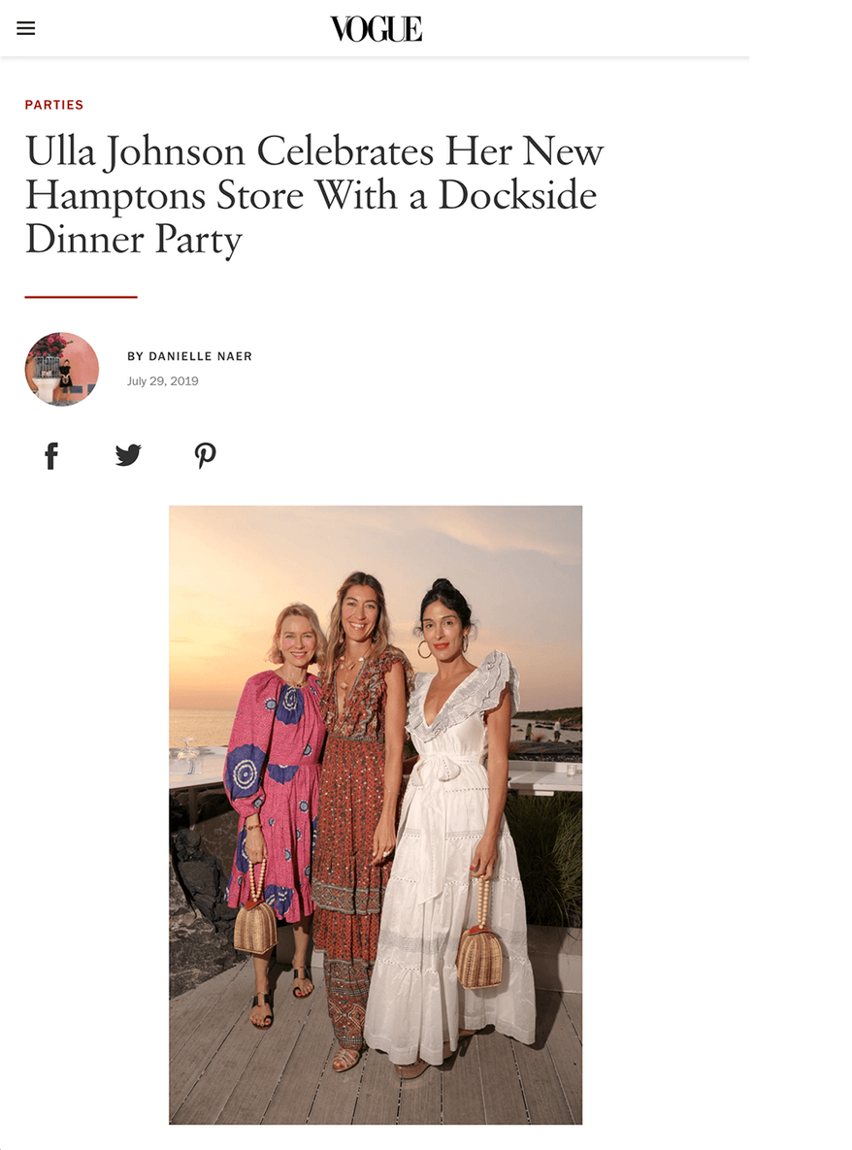This screenshot has height=1150, width=852.
Task: Click wicker bag held by woman in pink
Action: pyautogui.click(x=255, y=925)
